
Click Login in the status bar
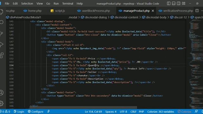pos(19,111)
